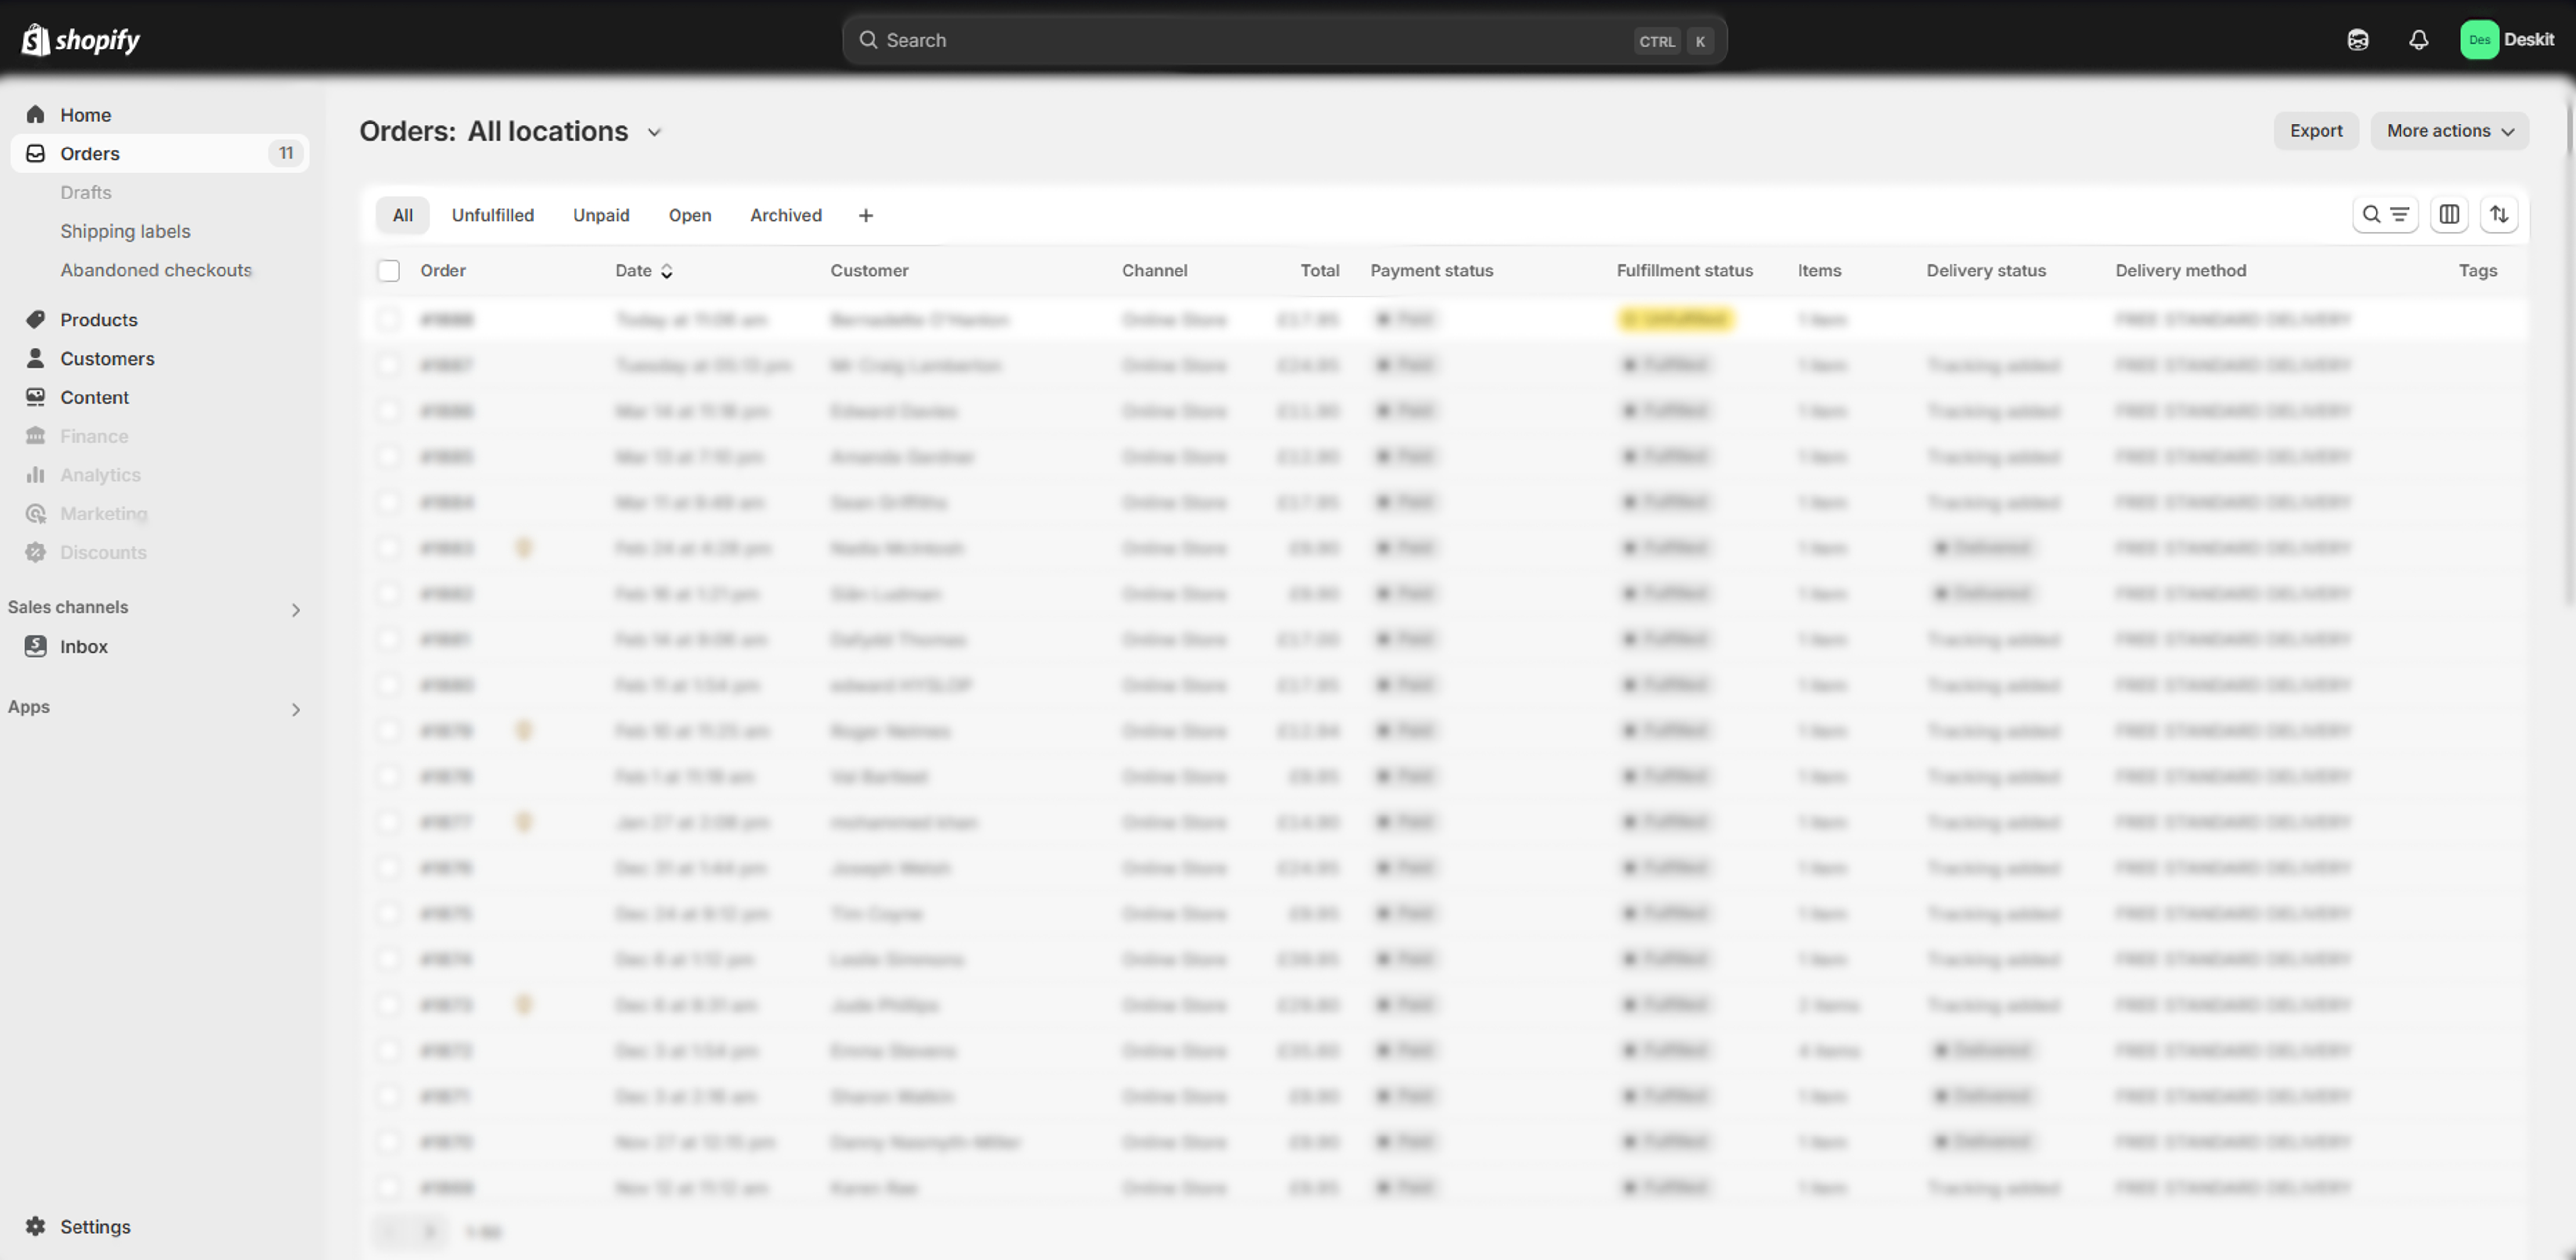Switch to the Archived tab
This screenshot has width=2576, height=1260.
[785, 215]
